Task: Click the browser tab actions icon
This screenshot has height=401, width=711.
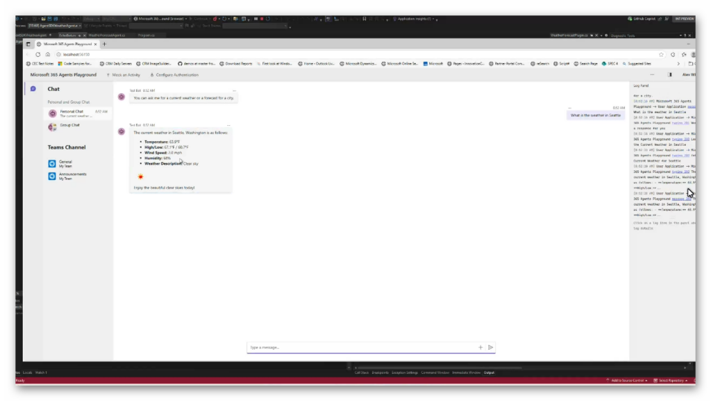Action: click(28, 44)
